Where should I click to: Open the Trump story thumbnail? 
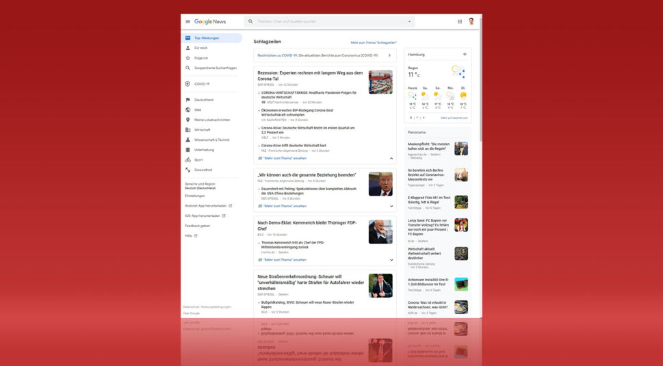pyautogui.click(x=380, y=184)
